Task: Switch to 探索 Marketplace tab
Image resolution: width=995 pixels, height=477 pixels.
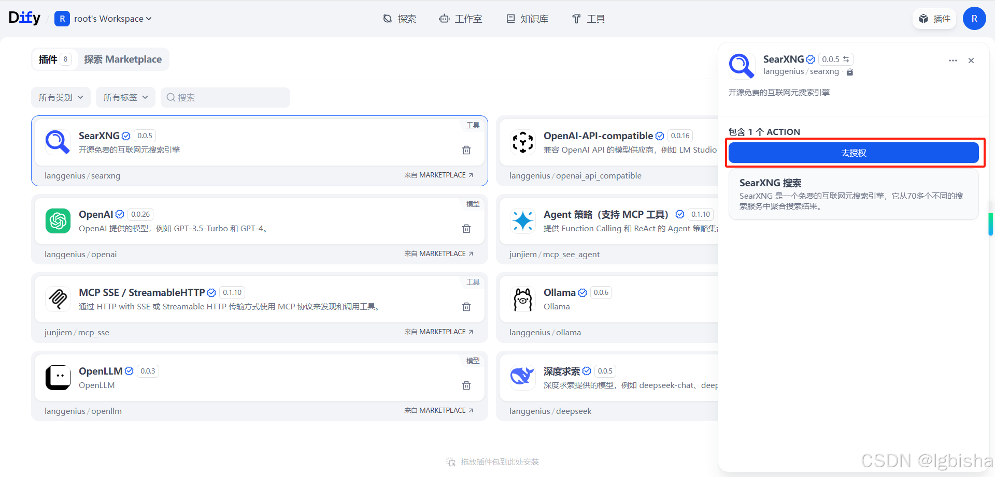Action: [123, 59]
